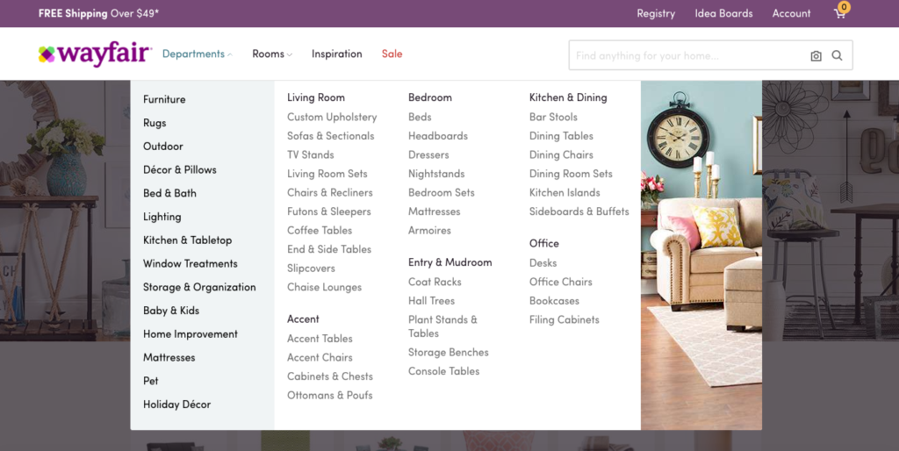Select Rugs in departments list

155,123
